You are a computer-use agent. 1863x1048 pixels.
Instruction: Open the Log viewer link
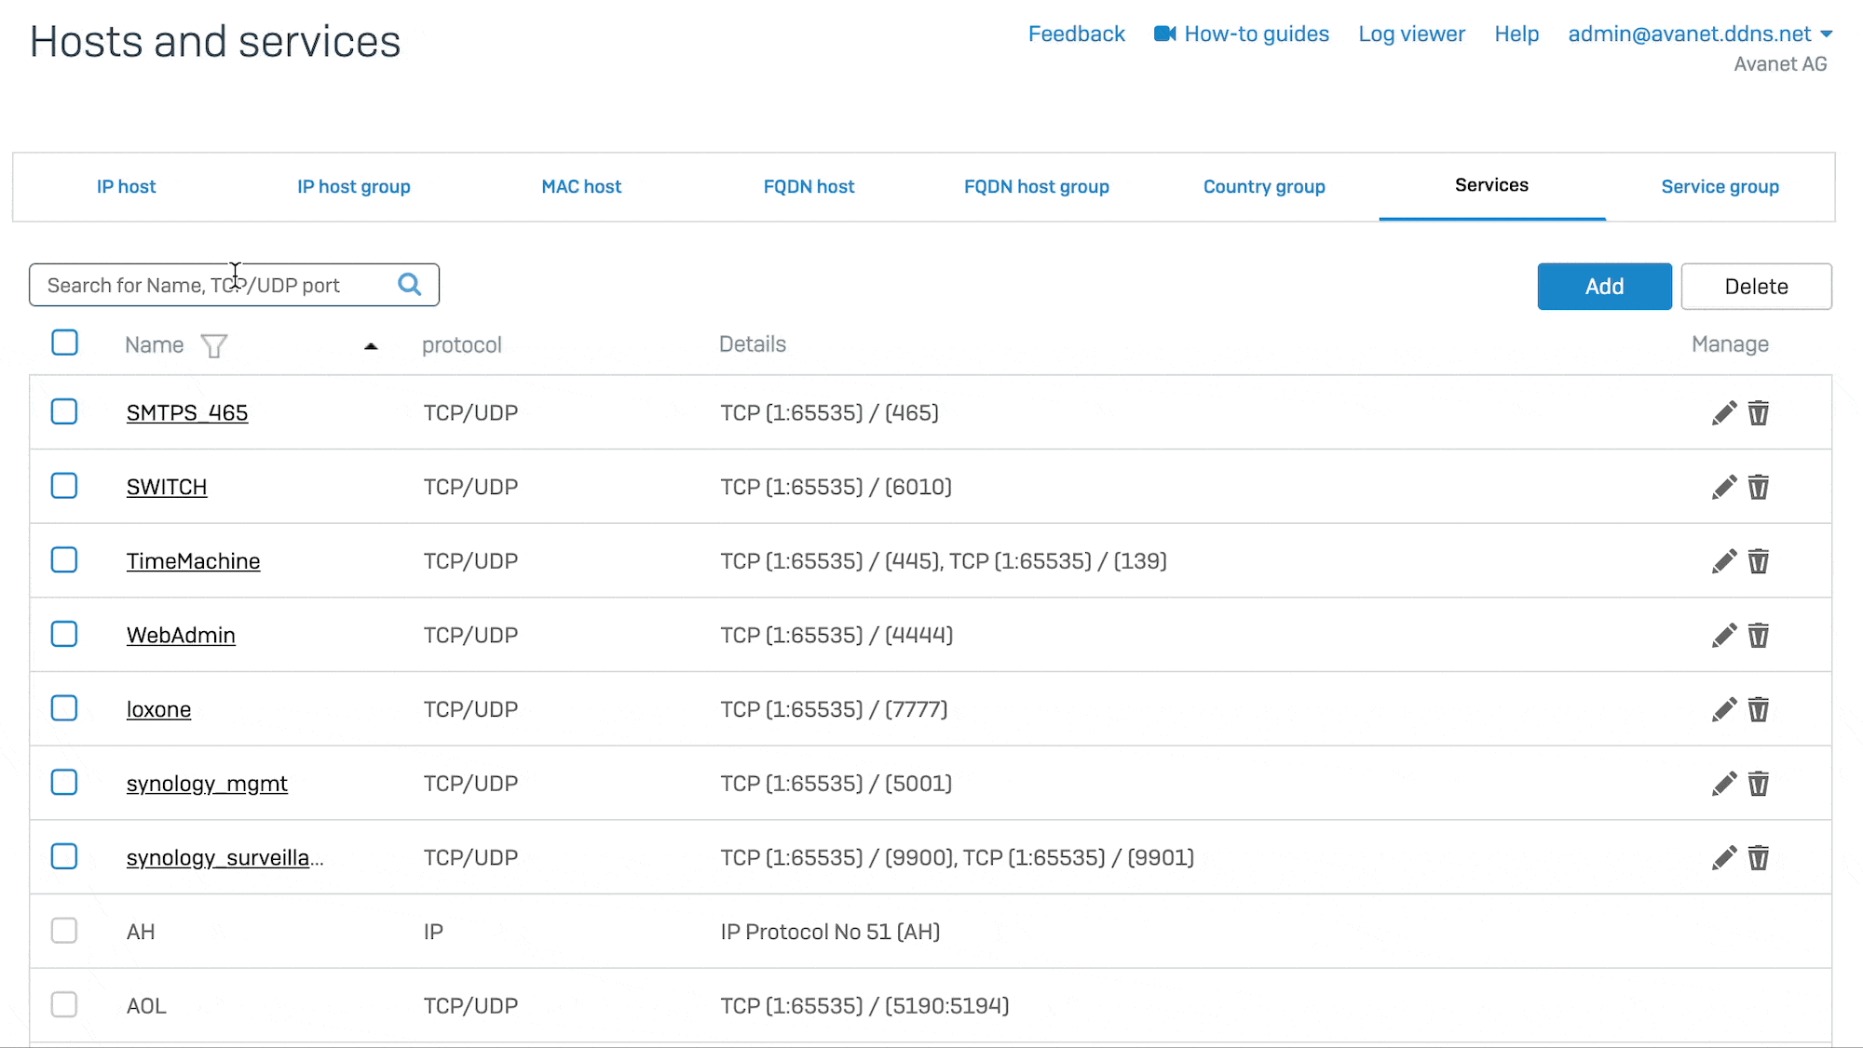point(1411,34)
